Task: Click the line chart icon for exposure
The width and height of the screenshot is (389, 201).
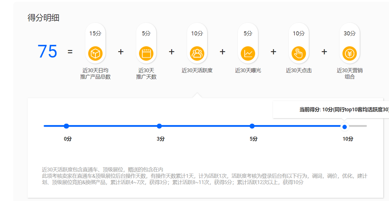Action: [x=248, y=53]
